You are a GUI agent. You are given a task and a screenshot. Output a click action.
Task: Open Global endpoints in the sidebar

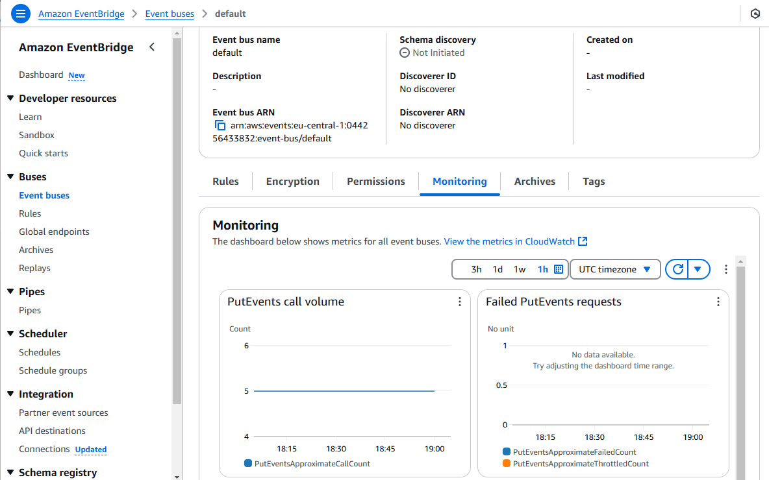coord(54,232)
